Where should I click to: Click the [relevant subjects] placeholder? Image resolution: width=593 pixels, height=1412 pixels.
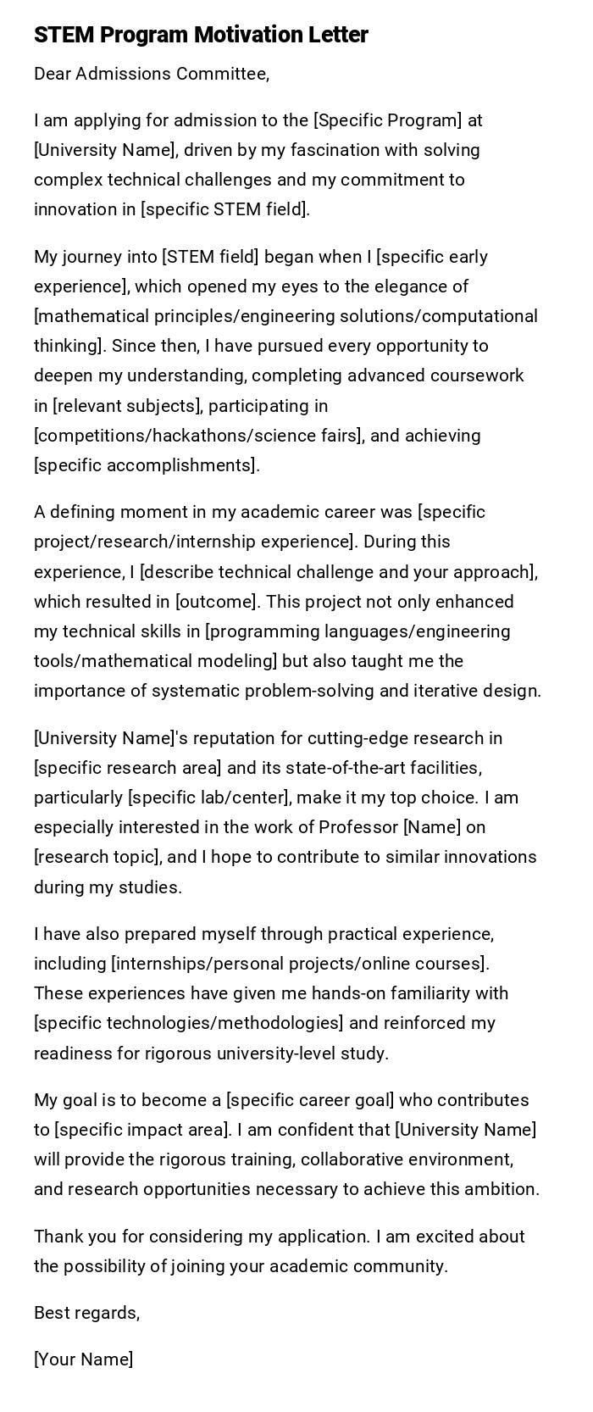tap(127, 406)
